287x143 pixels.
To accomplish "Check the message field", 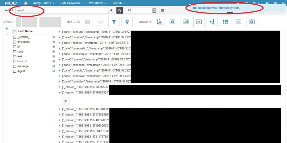I will coord(15,66).
